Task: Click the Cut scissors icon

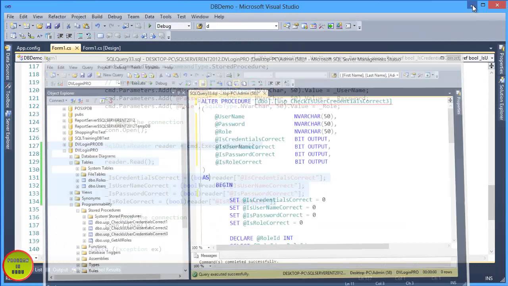Action: [69, 26]
